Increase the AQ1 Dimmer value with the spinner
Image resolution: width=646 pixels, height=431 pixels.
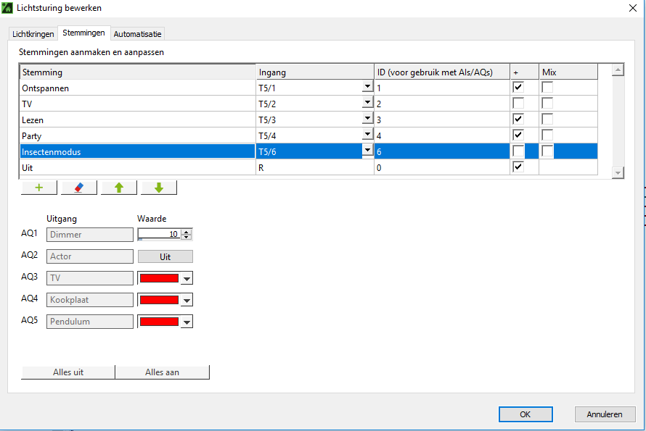tap(187, 232)
